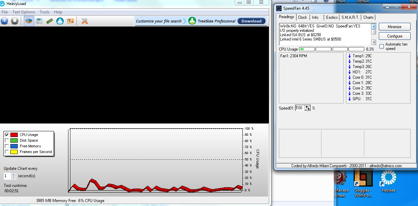The width and height of the screenshot is (418, 206).
Task: Toggle the Allocate Memory test
Action: (50, 21)
